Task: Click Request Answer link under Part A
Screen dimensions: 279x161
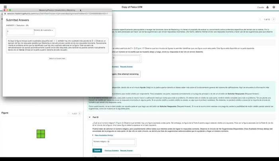Action: pos(126,67)
